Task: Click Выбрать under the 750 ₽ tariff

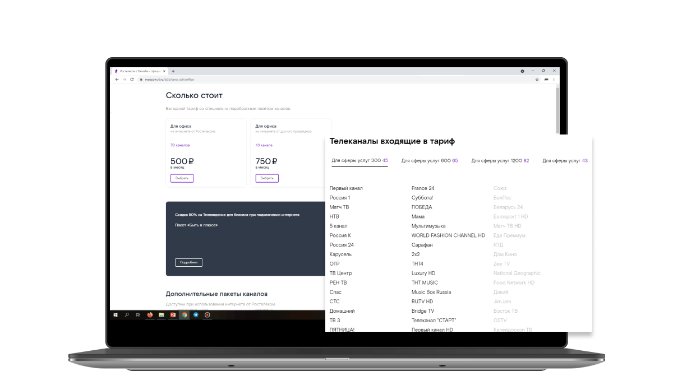Action: 267,178
